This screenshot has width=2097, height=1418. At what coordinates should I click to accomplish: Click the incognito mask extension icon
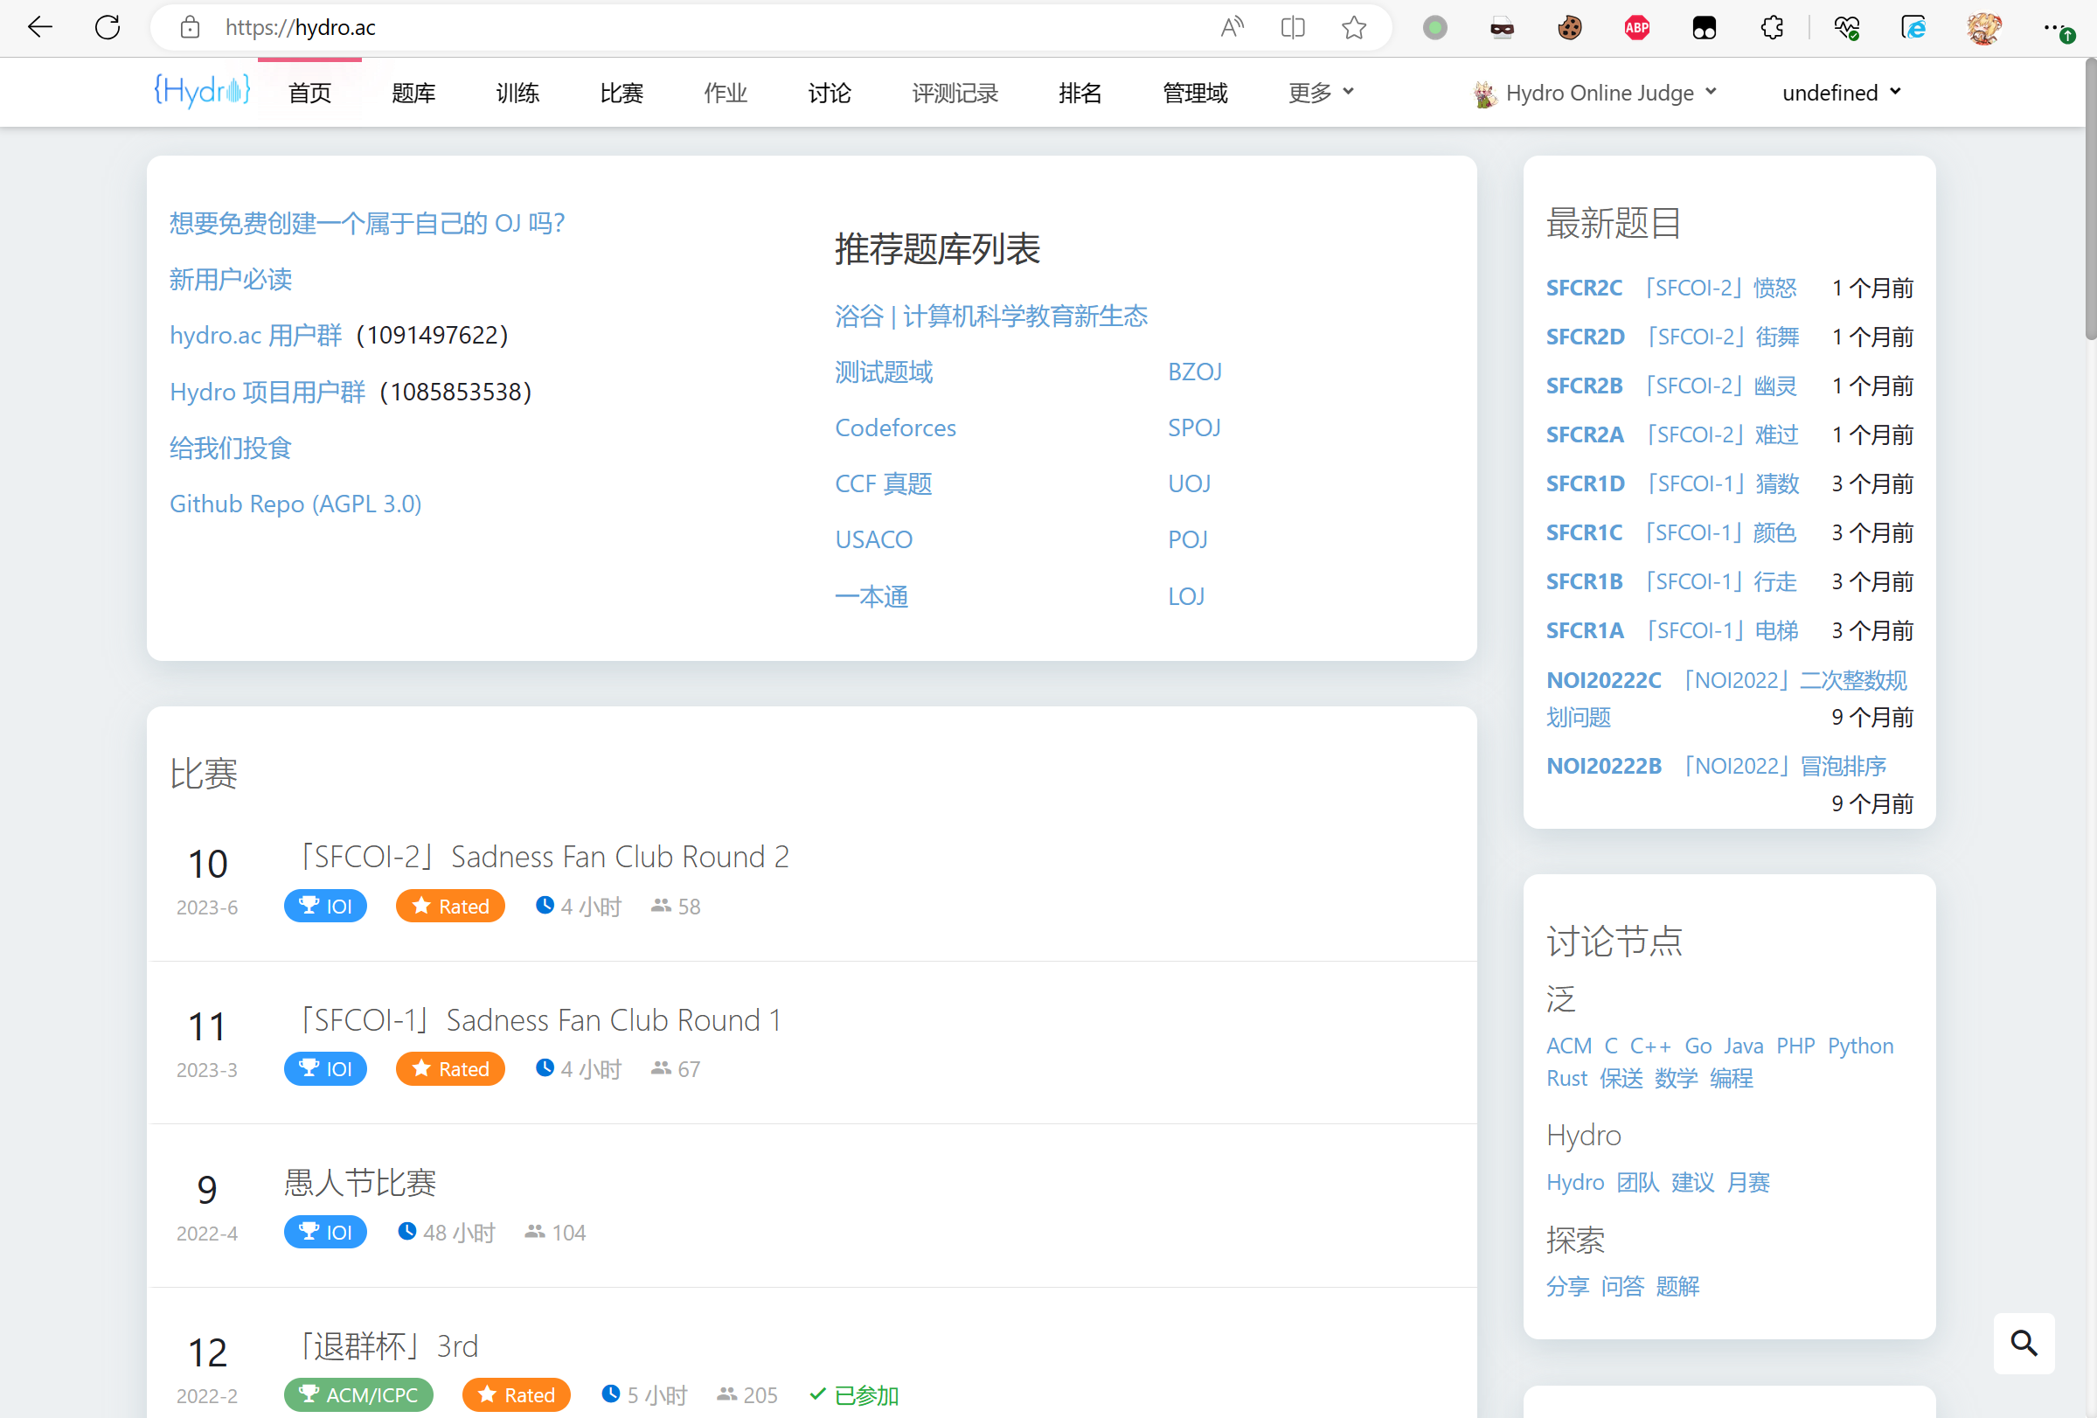point(1502,27)
